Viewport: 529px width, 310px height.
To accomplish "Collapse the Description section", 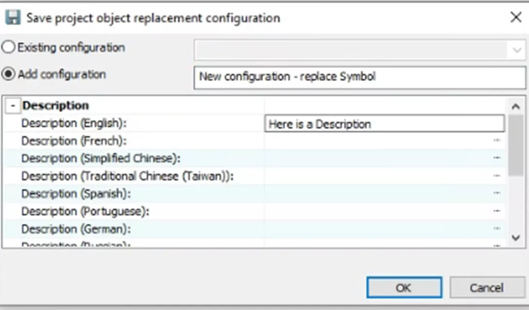I will pos(13,106).
